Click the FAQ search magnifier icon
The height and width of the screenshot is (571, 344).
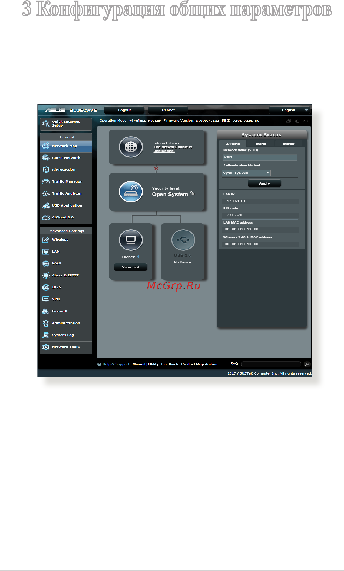coord(307,364)
